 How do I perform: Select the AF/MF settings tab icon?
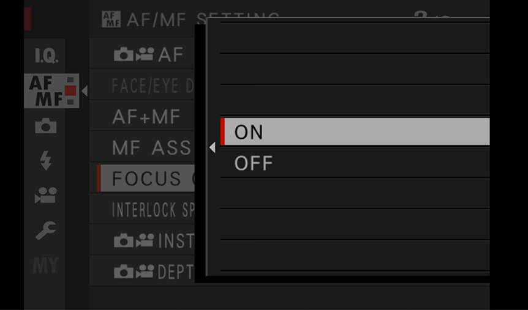pos(51,90)
